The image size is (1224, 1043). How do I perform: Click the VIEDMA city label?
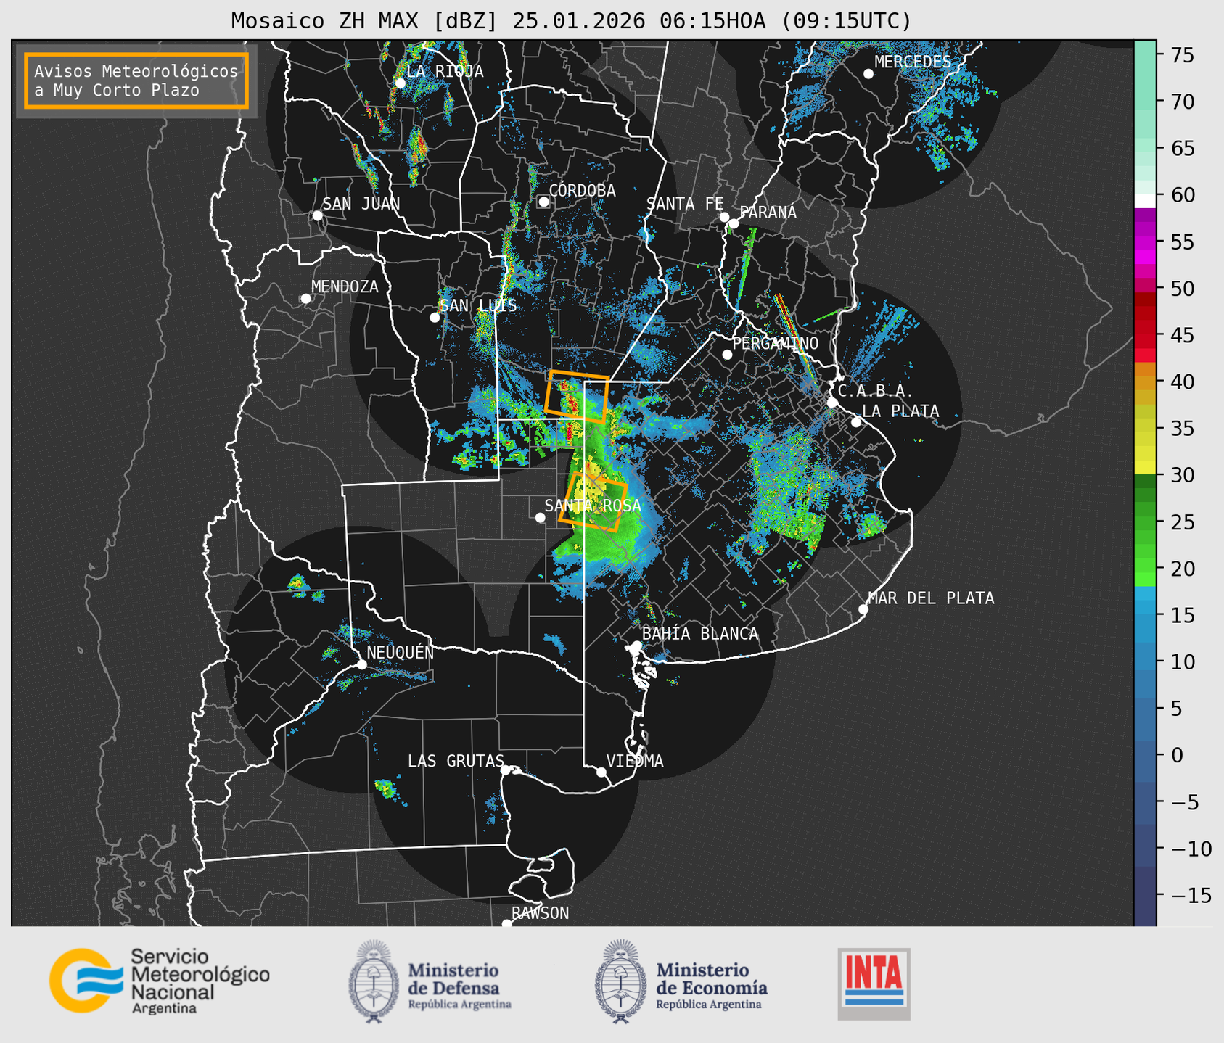pyautogui.click(x=635, y=761)
